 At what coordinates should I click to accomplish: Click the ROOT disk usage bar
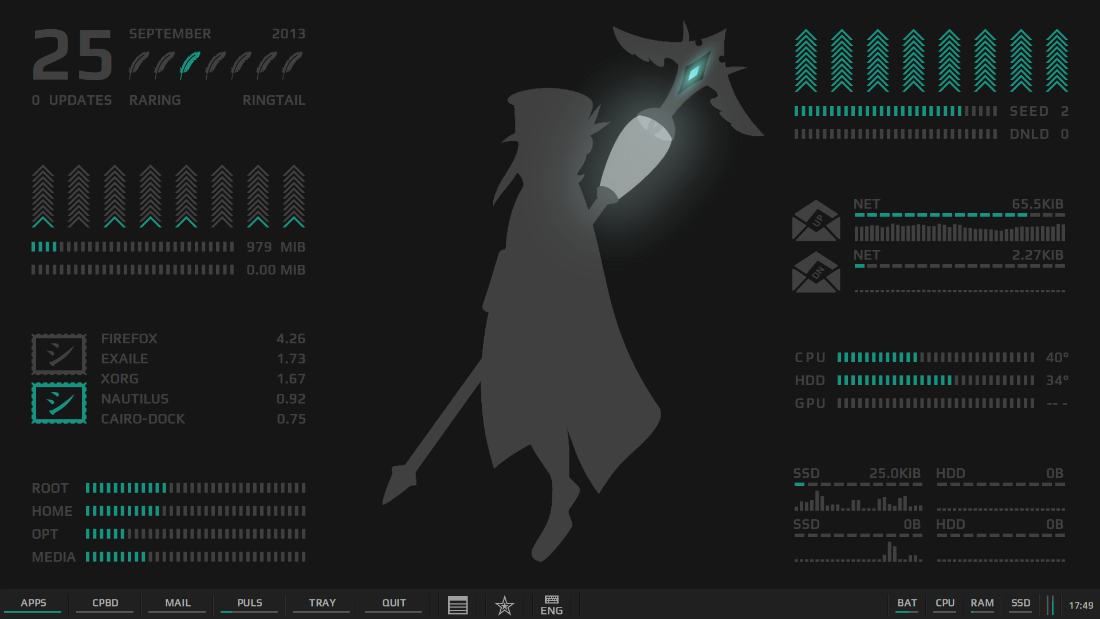coord(195,488)
